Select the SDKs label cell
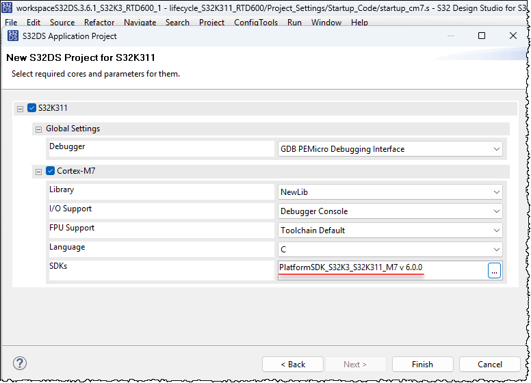The image size is (531, 383). (161, 270)
